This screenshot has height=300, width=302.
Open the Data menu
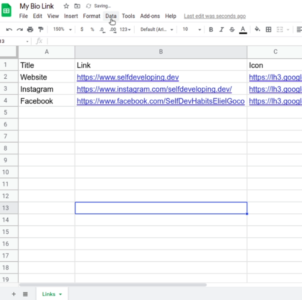[111, 16]
